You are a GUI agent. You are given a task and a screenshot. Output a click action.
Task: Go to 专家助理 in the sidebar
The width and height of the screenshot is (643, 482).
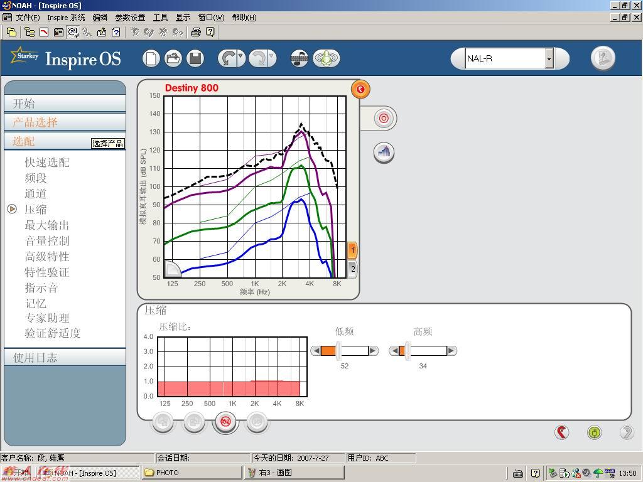[46, 318]
